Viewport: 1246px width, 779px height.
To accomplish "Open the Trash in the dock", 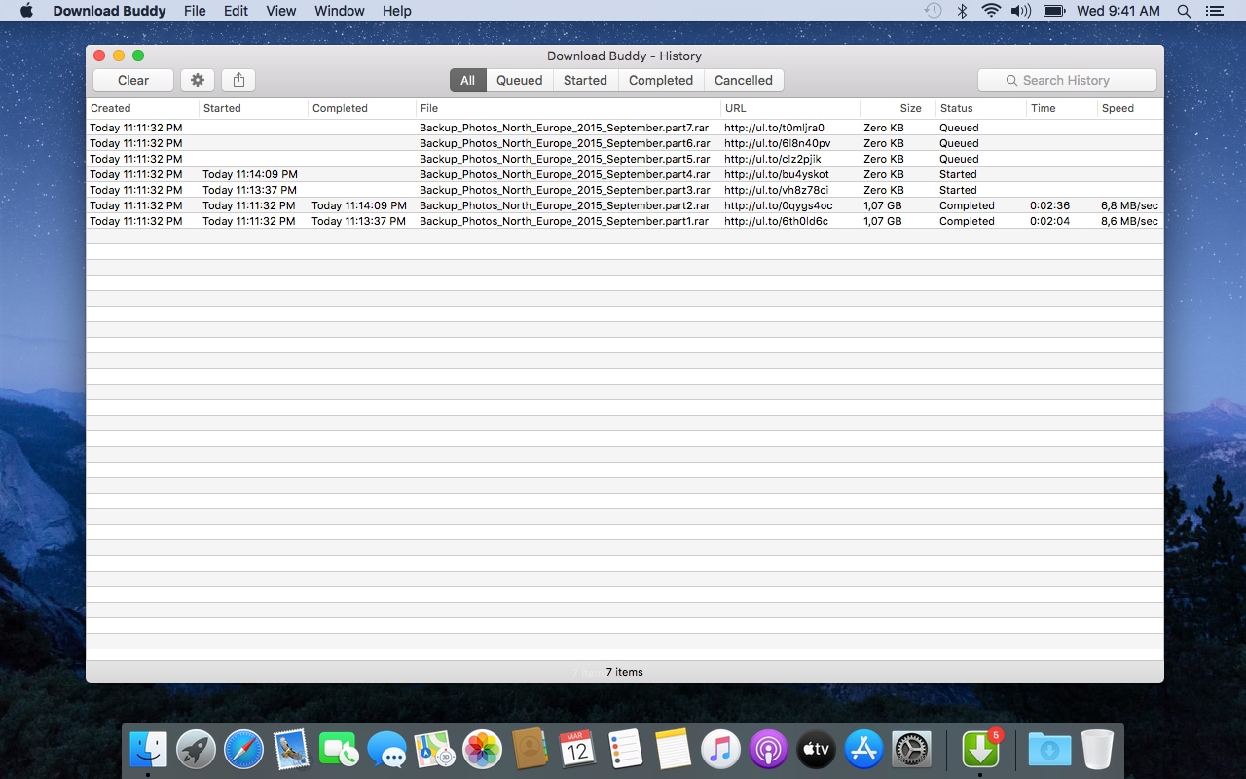I will pos(1097,750).
